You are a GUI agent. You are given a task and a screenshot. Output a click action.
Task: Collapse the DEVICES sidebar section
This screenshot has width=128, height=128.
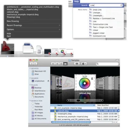(x=30, y=68)
